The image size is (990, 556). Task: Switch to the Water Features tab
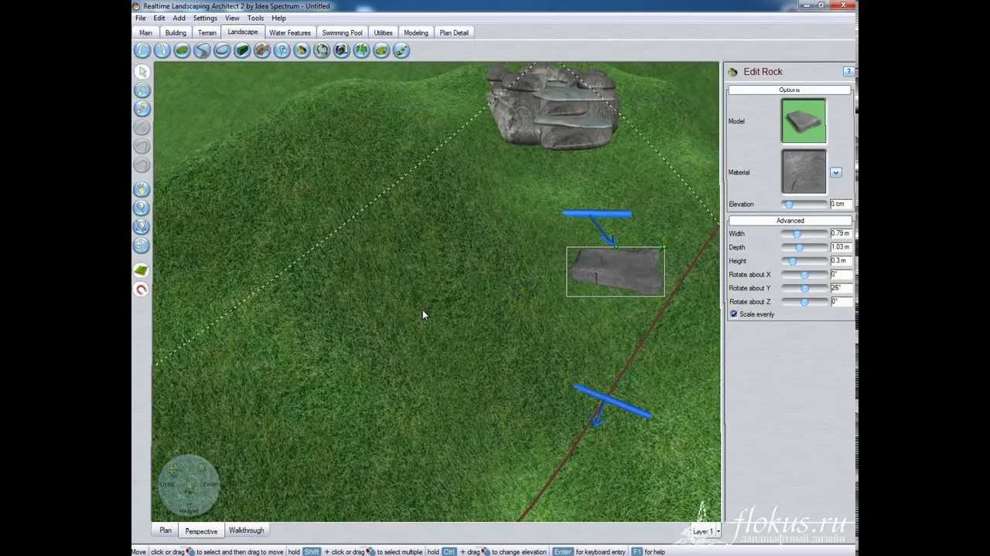pos(290,32)
